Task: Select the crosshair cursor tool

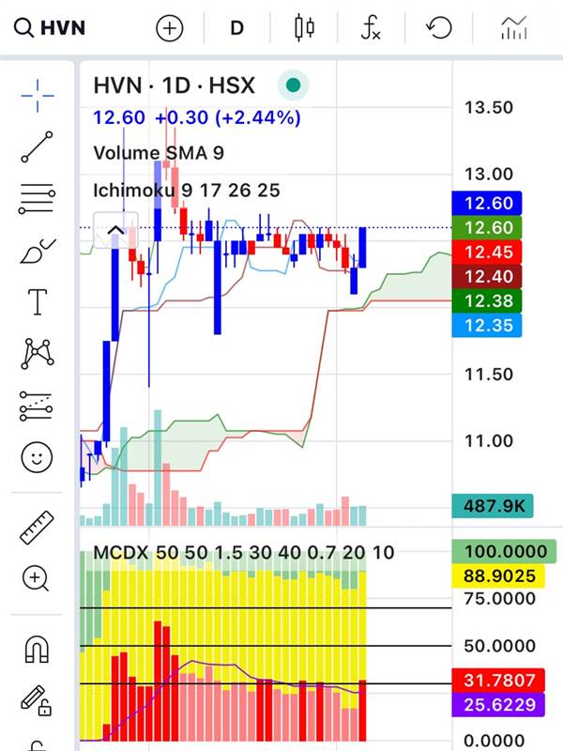Action: (x=38, y=96)
